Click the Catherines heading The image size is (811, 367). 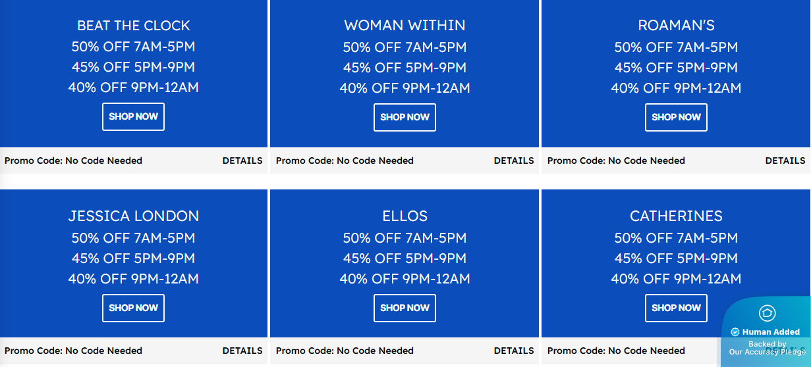coord(676,216)
